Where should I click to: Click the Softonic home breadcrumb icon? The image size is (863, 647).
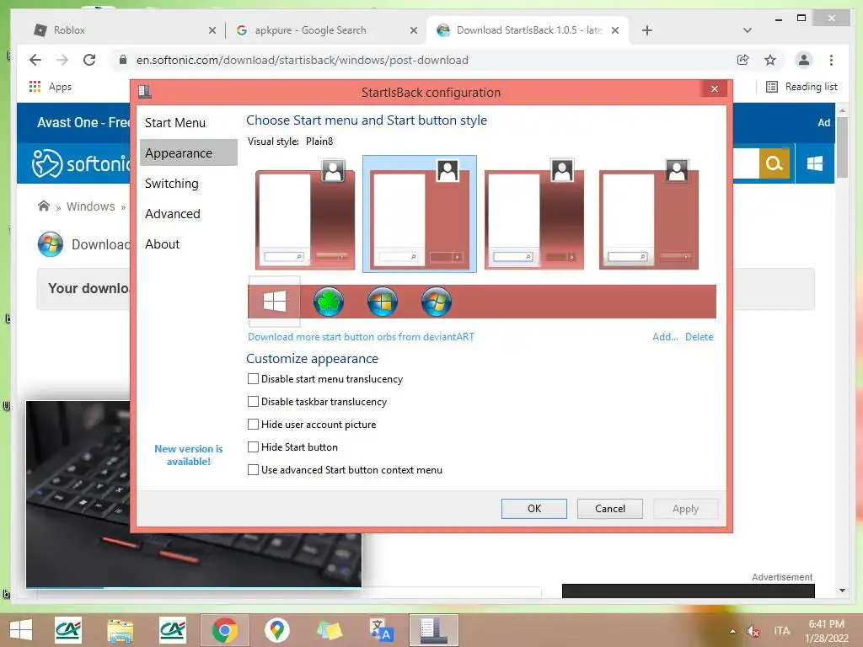pyautogui.click(x=44, y=206)
